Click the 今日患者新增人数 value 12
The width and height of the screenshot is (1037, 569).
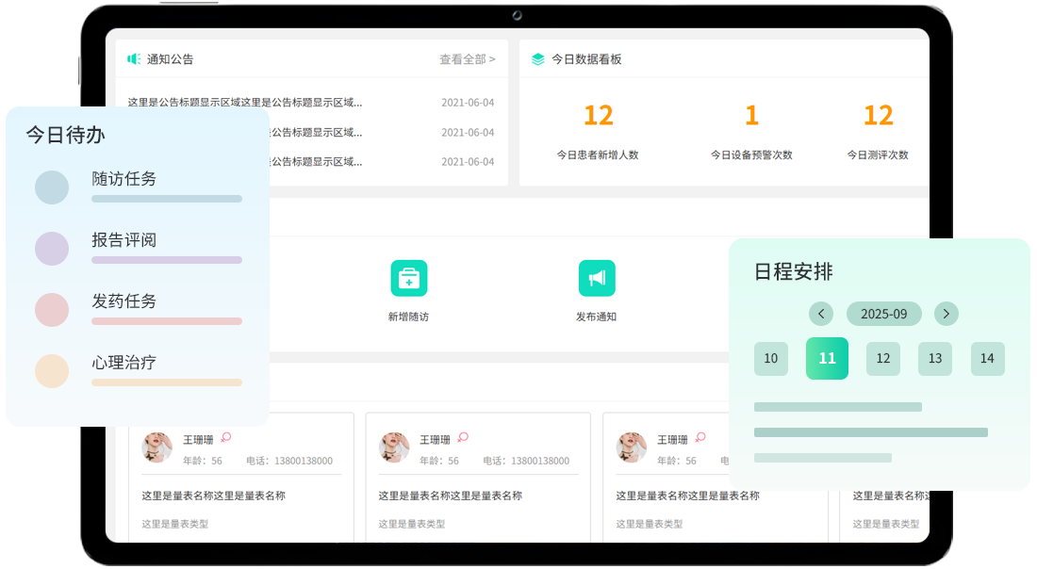(x=598, y=116)
